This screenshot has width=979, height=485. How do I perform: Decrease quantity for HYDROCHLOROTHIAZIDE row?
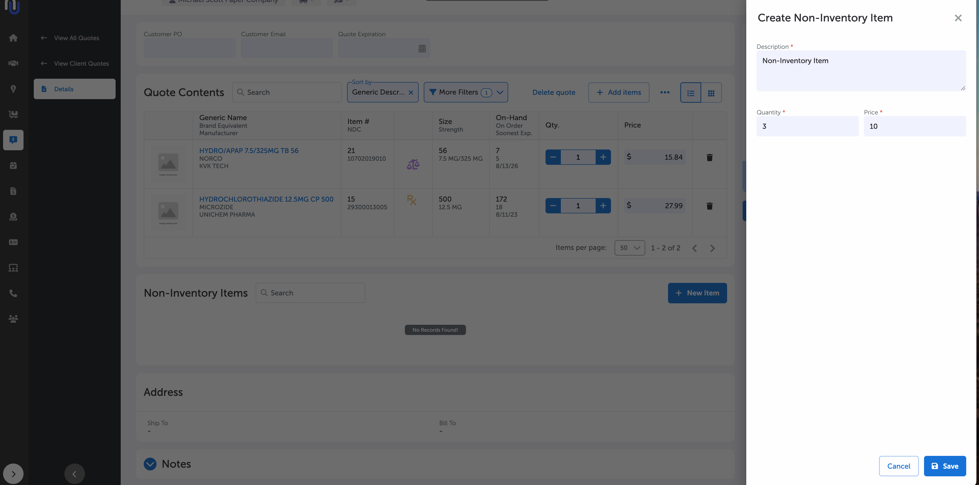553,205
